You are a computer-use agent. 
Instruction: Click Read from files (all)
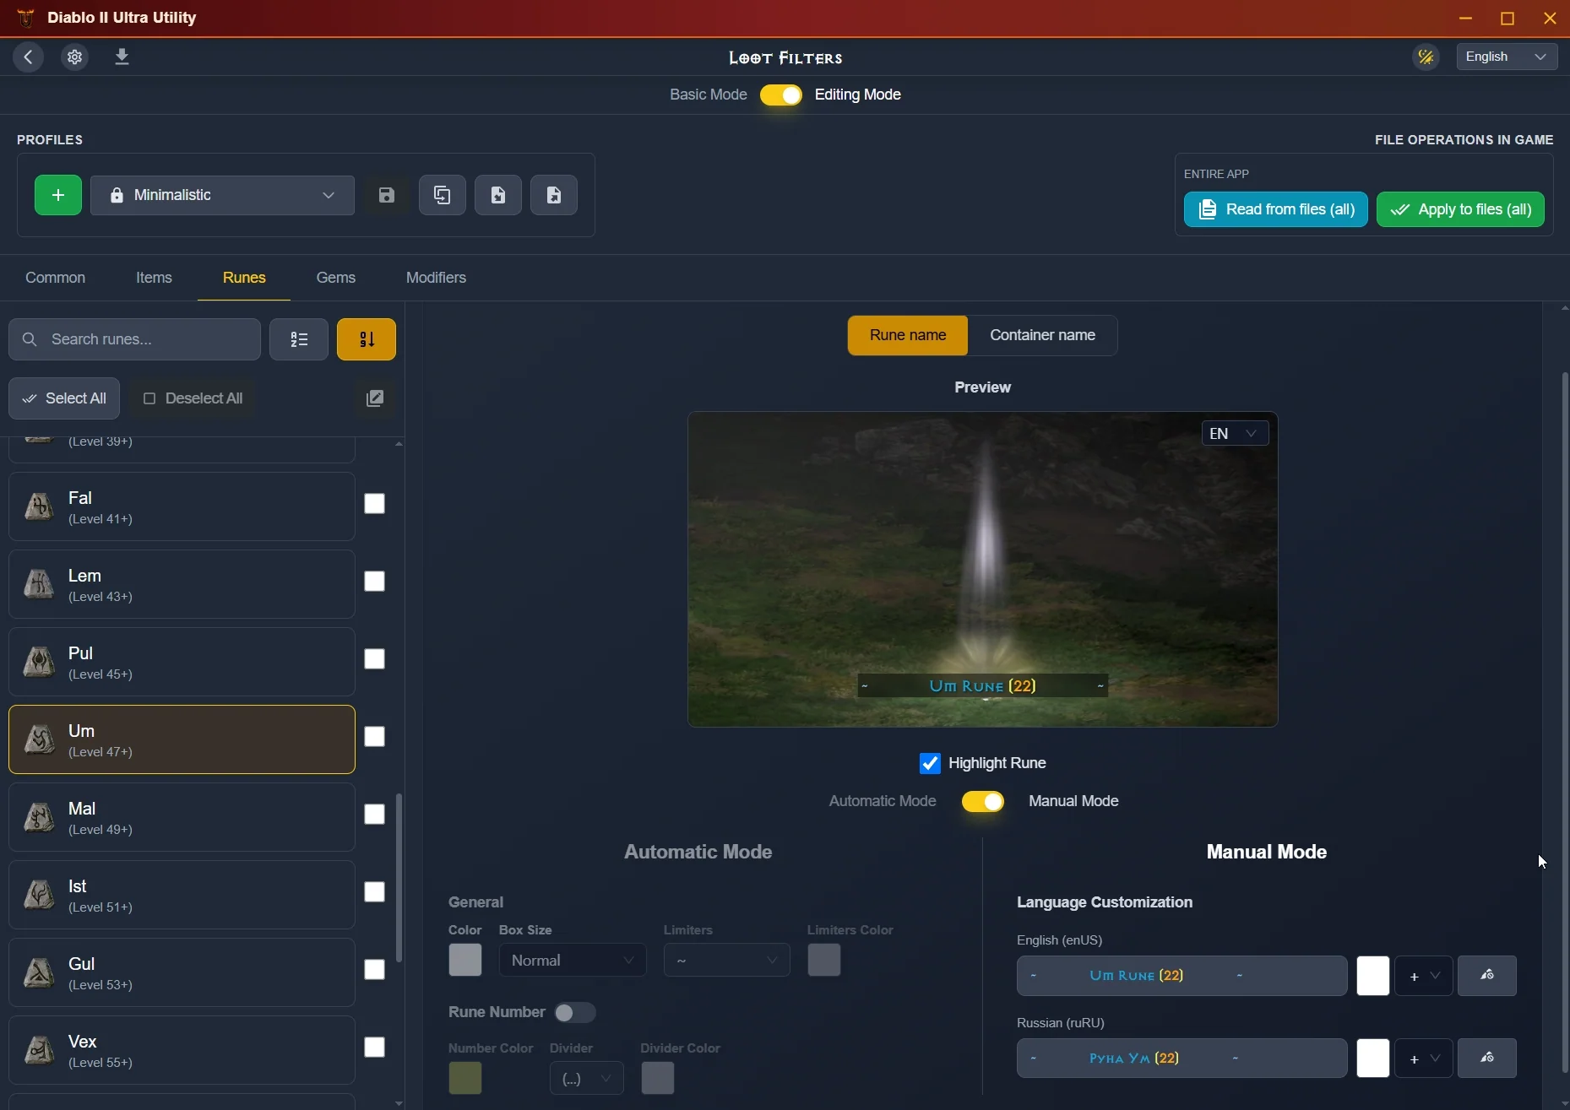coord(1276,209)
